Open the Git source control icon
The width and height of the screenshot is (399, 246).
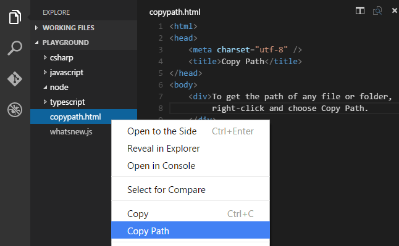pyautogui.click(x=15, y=79)
